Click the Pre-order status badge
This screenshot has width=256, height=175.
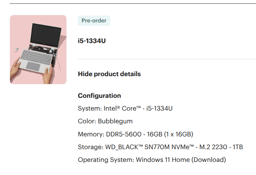click(x=94, y=21)
